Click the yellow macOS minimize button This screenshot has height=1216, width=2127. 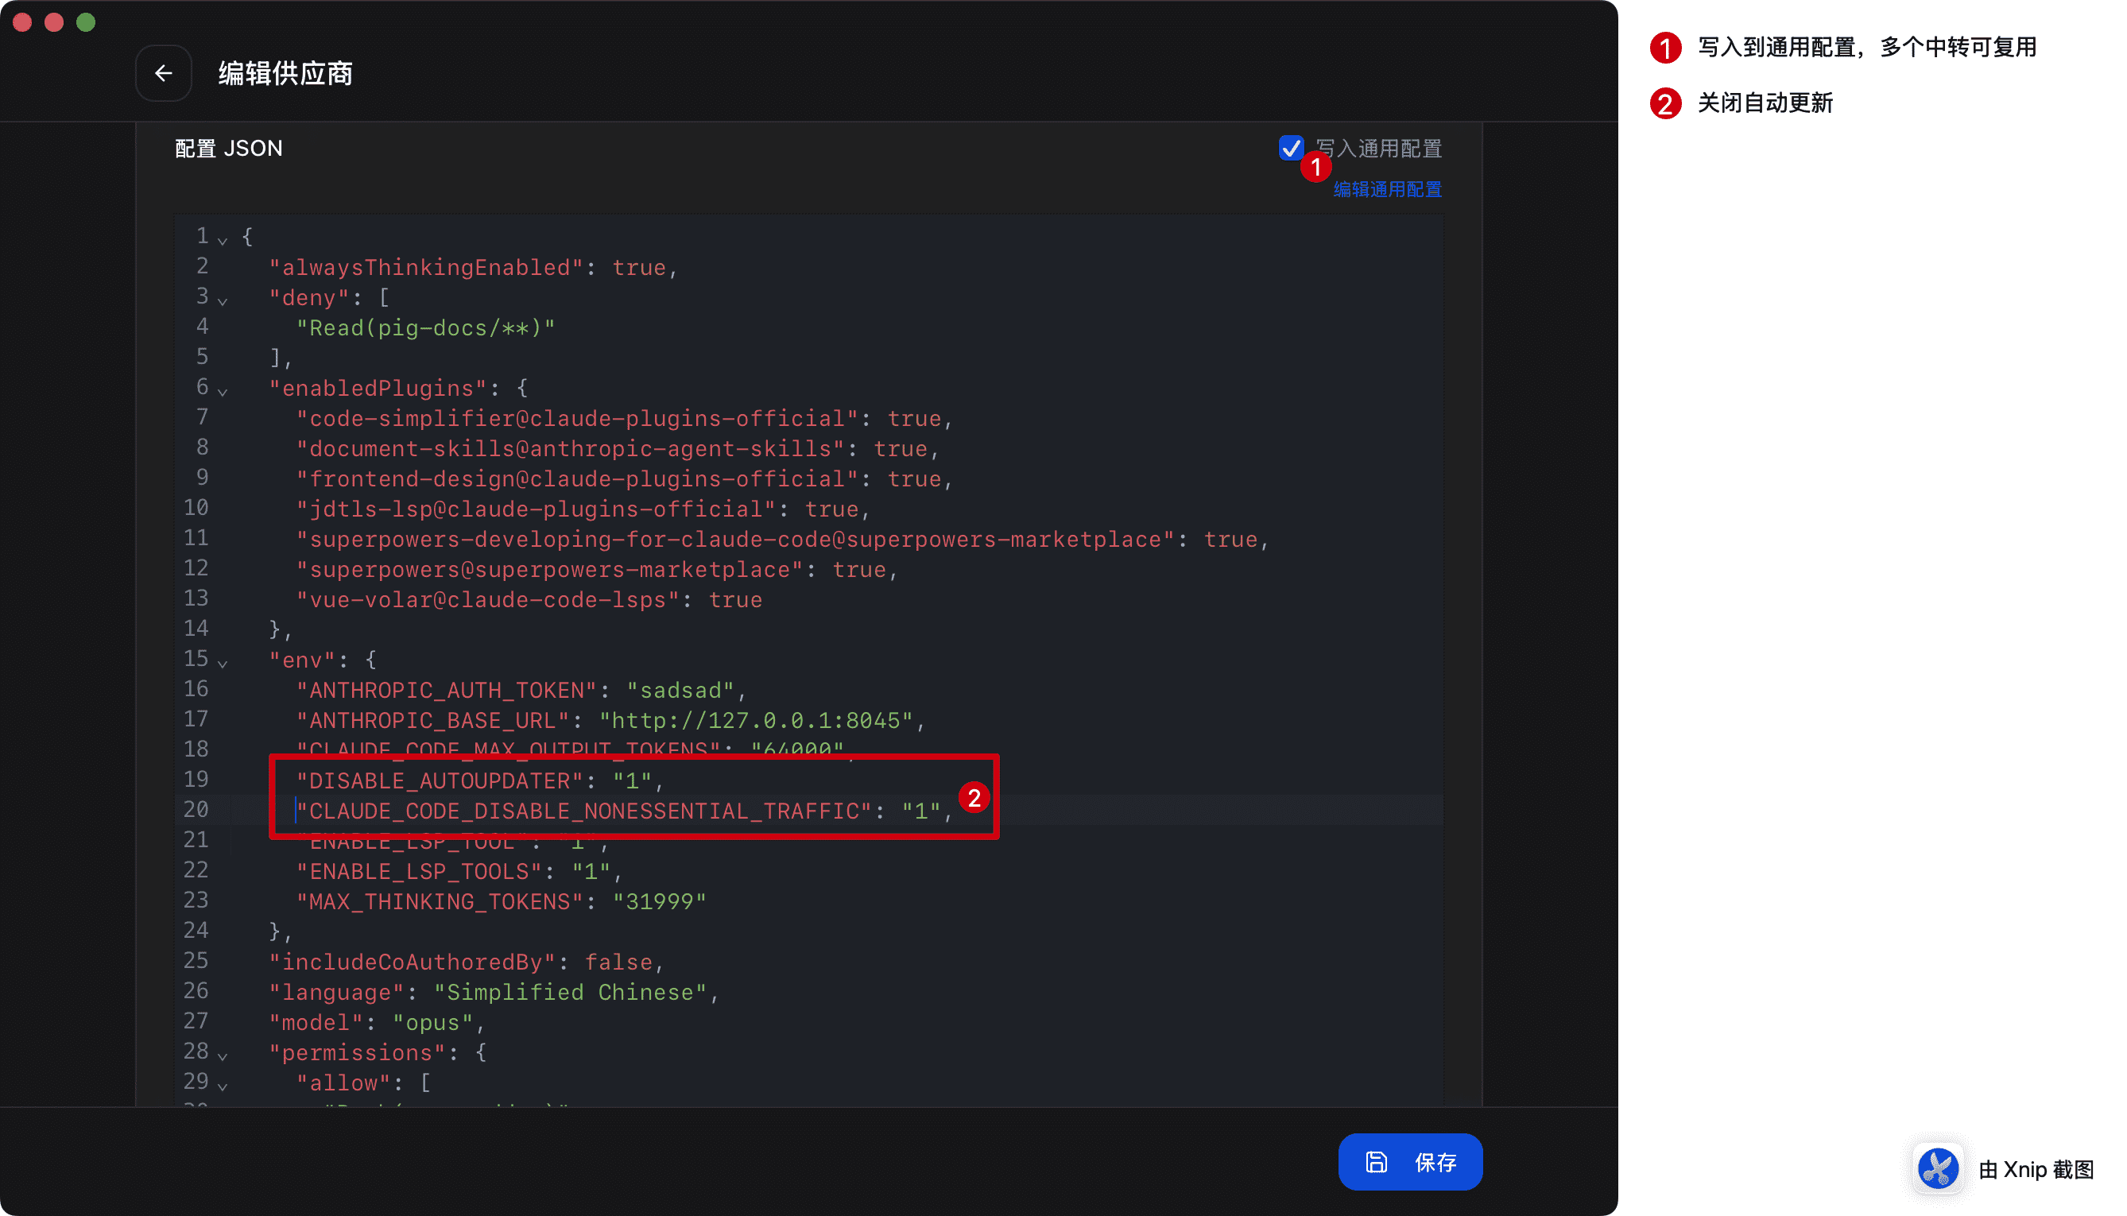coord(54,22)
